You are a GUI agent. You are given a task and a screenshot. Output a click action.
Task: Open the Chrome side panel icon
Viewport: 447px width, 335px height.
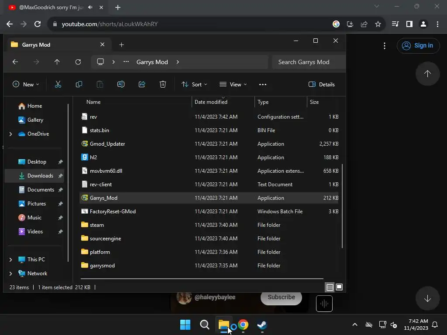point(409,24)
